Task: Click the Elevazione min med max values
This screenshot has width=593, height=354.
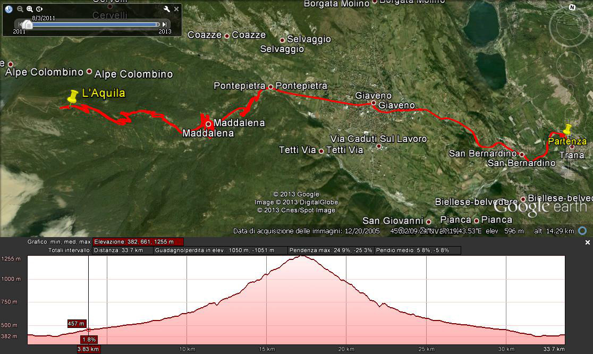Action: click(x=138, y=242)
